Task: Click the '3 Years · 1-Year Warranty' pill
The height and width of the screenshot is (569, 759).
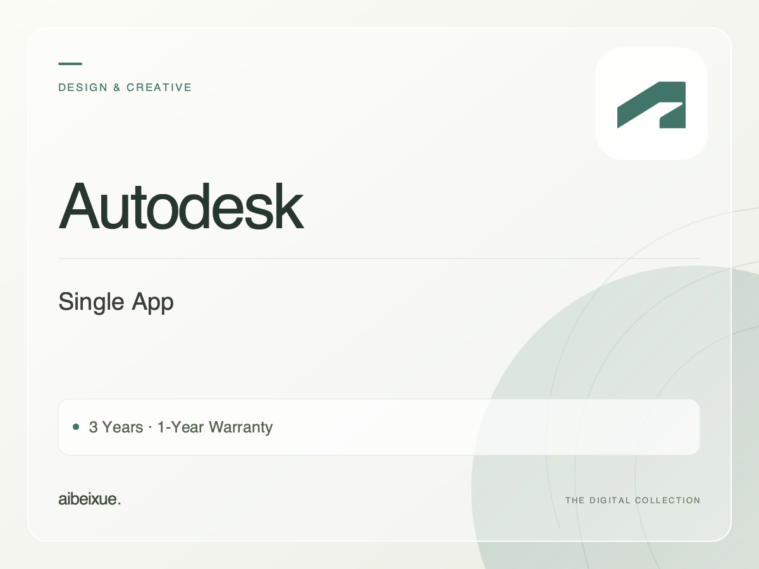Action: 379,427
